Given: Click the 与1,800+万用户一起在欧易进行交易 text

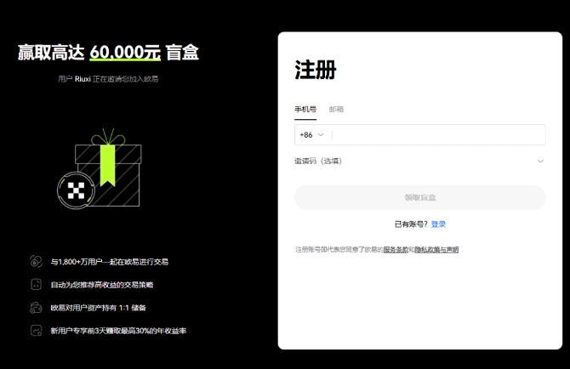Looking at the screenshot, I should click(x=110, y=262).
